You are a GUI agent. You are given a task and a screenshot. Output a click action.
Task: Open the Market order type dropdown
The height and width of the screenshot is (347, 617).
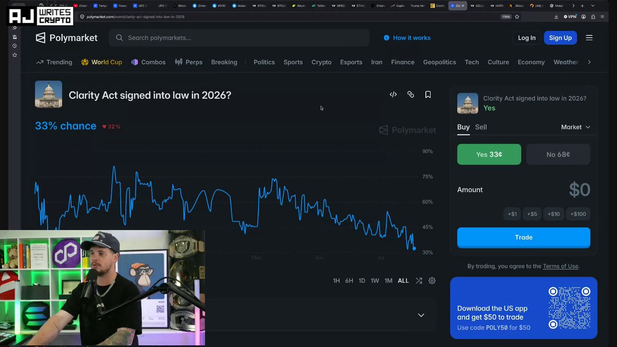tap(575, 127)
